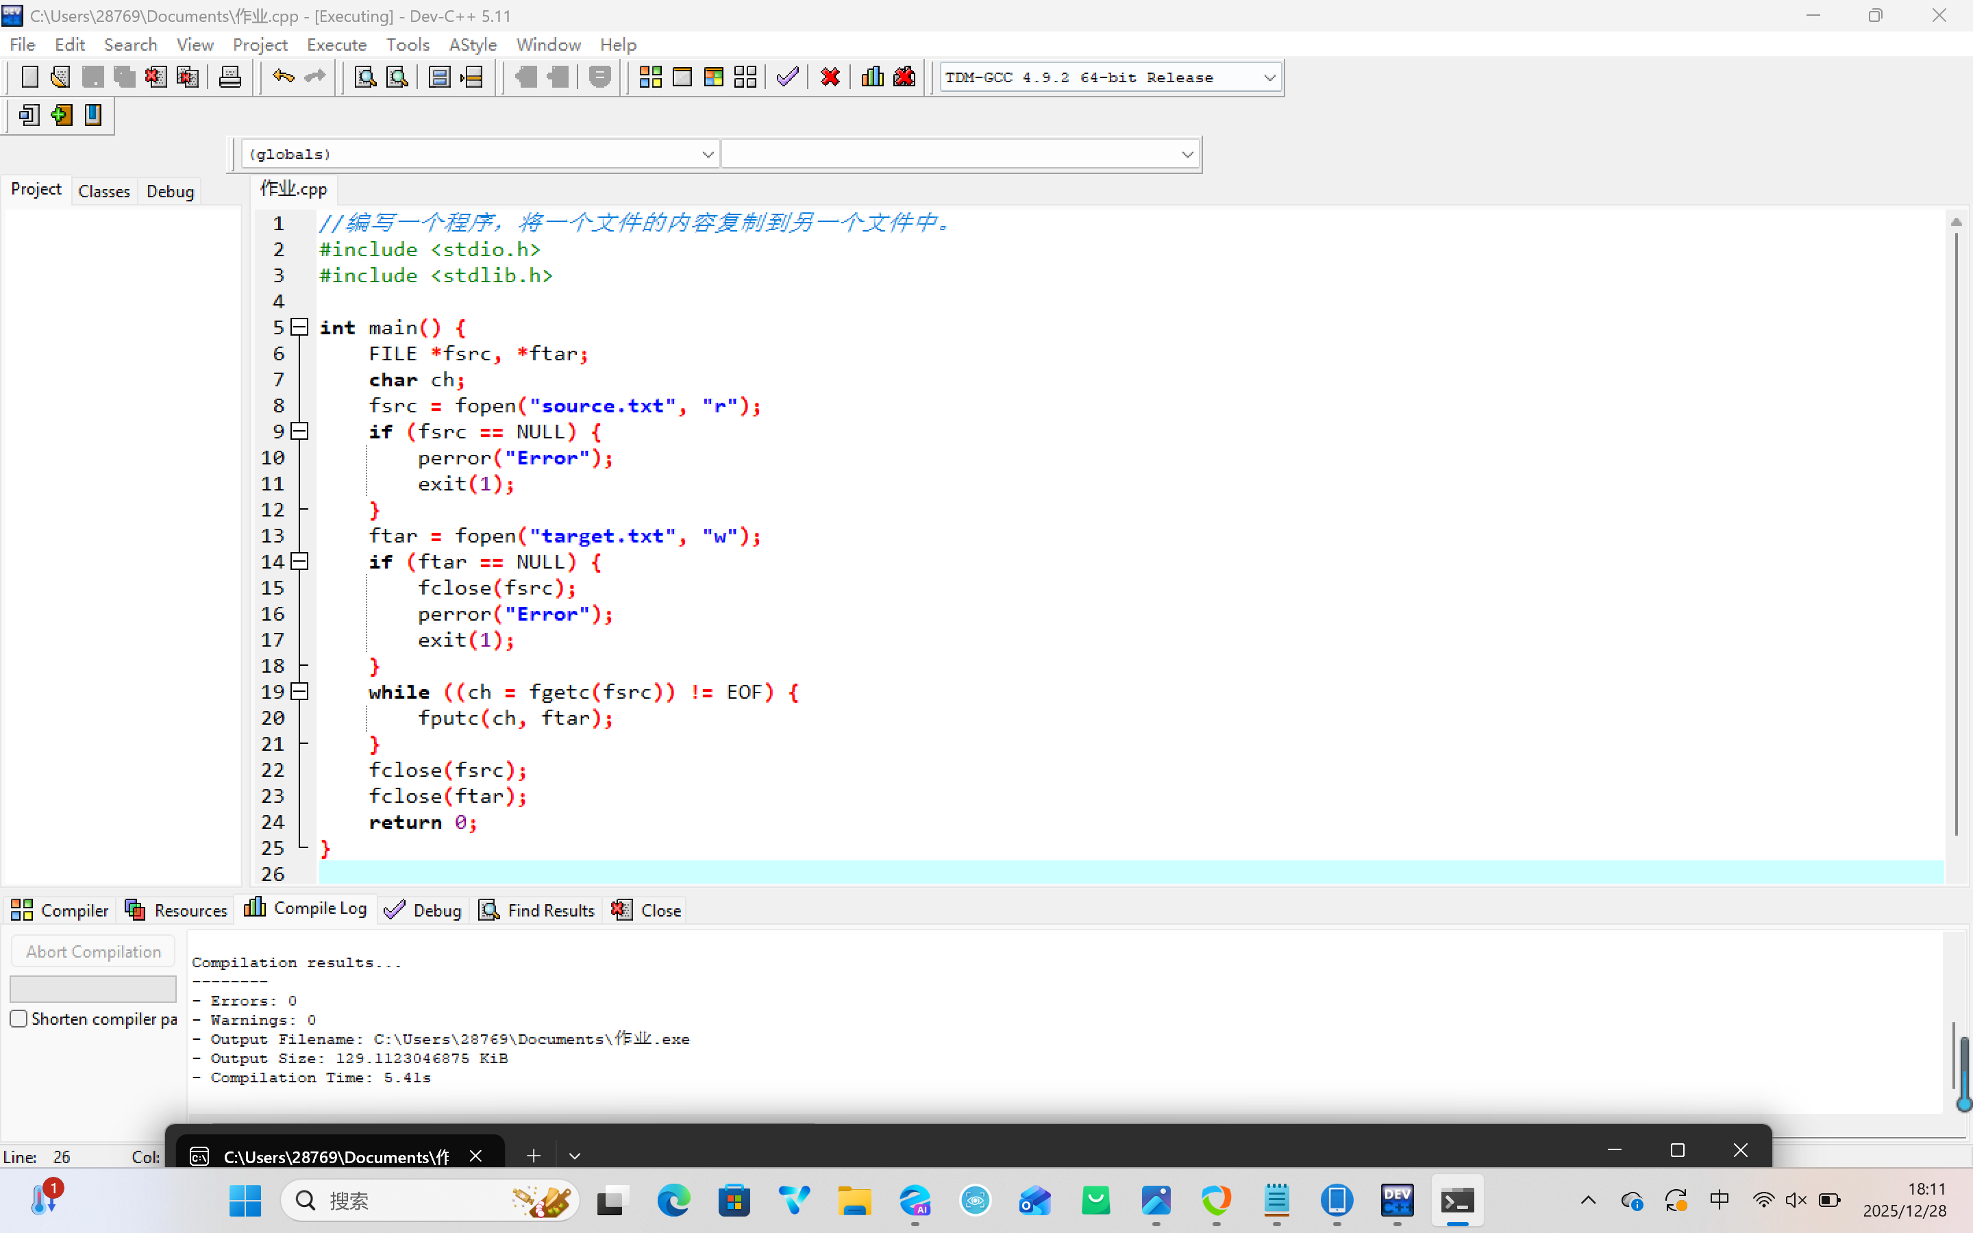Collapse the main() fold marker at line 5
The width and height of the screenshot is (1973, 1233).
pos(300,327)
